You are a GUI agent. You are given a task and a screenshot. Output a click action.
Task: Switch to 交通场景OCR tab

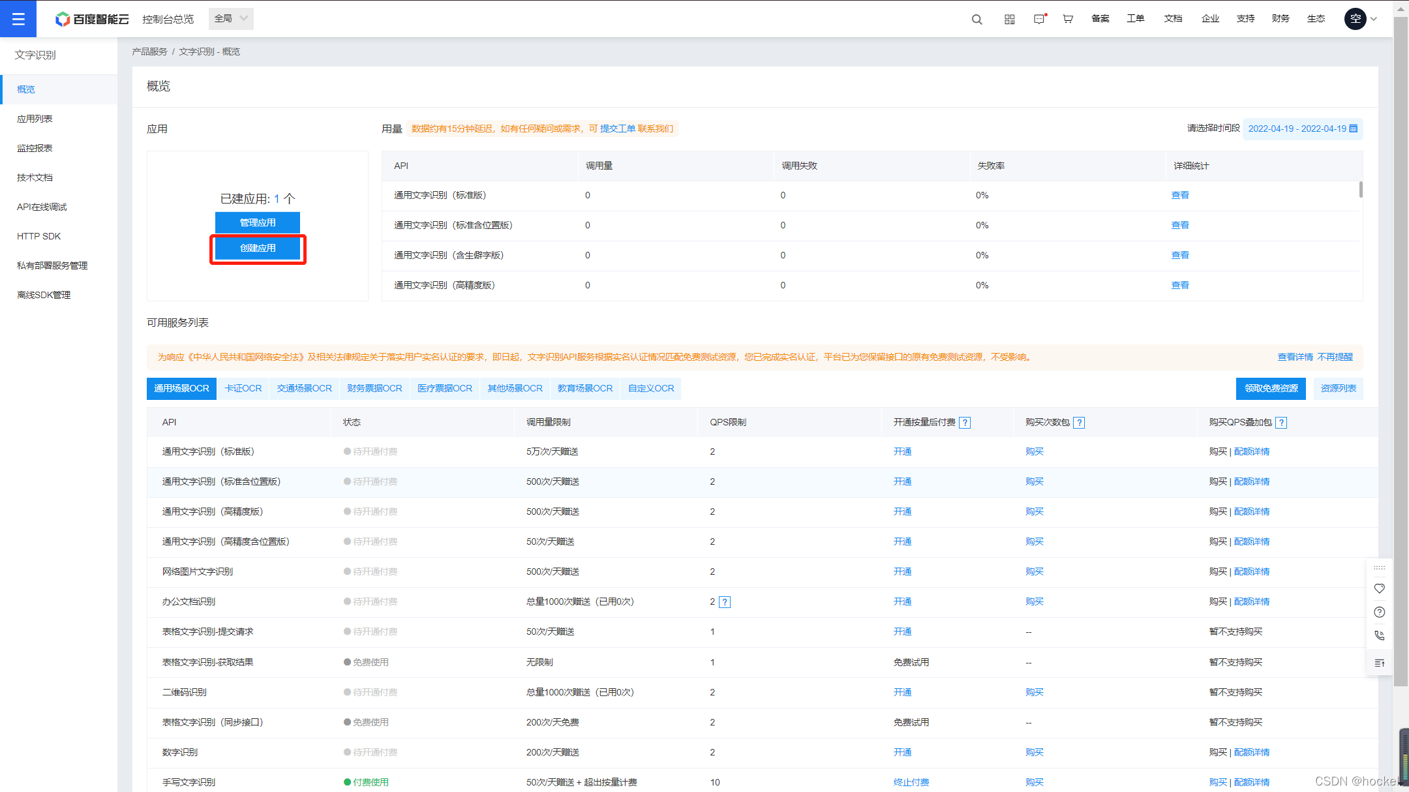(304, 389)
